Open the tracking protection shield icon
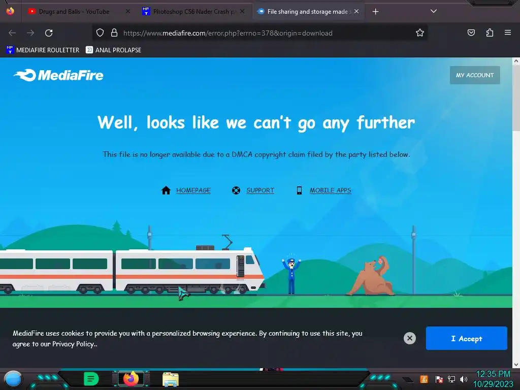Screen dimensions: 520x390 point(100,32)
